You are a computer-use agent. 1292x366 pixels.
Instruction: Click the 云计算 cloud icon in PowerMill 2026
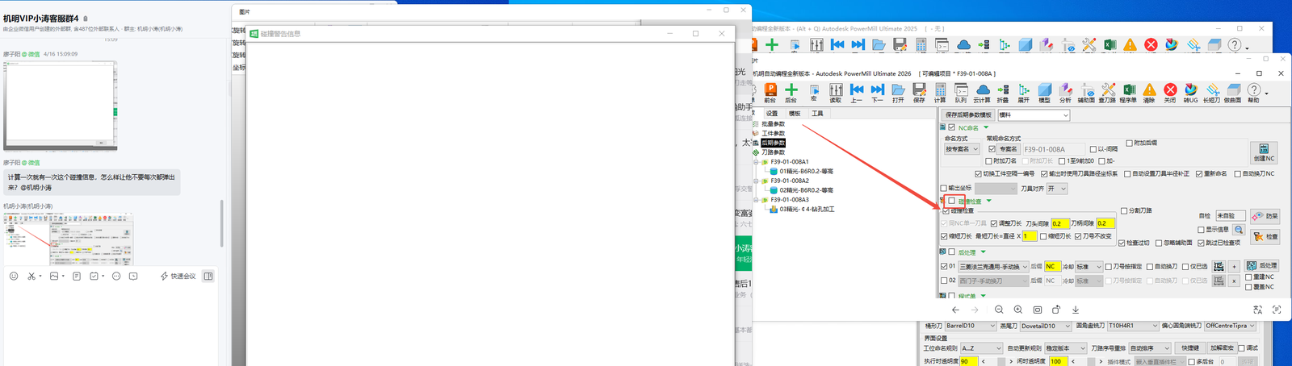(x=982, y=93)
